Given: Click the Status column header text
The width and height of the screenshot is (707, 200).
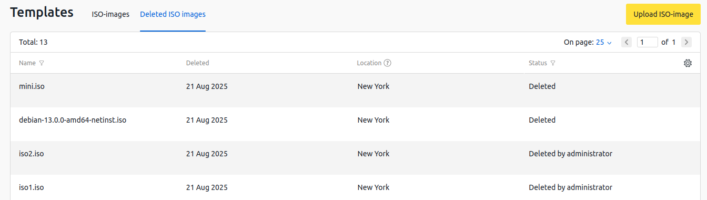Looking at the screenshot, I should click(538, 63).
